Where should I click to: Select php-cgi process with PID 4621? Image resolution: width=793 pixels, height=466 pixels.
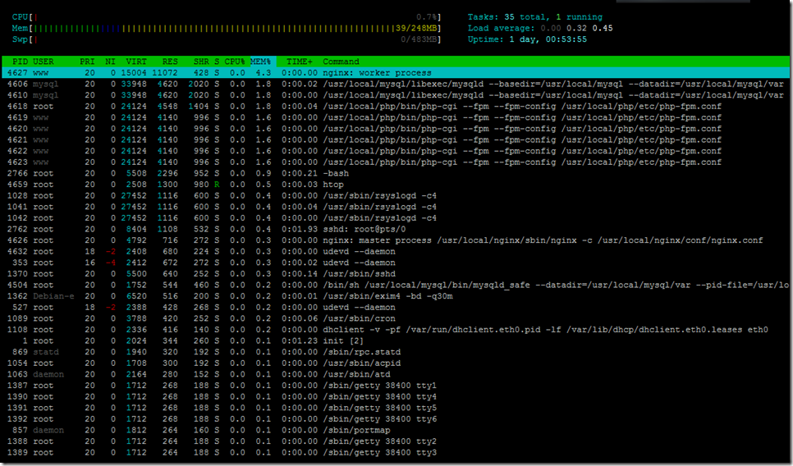[396, 139]
